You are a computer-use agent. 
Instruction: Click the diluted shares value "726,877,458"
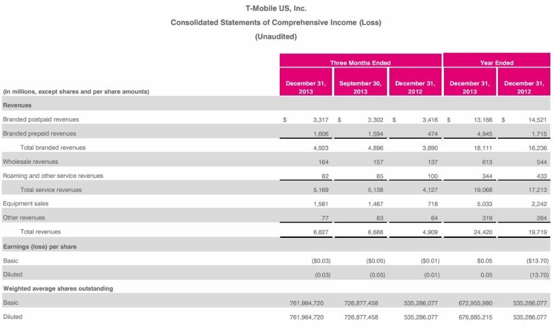[x=361, y=317]
